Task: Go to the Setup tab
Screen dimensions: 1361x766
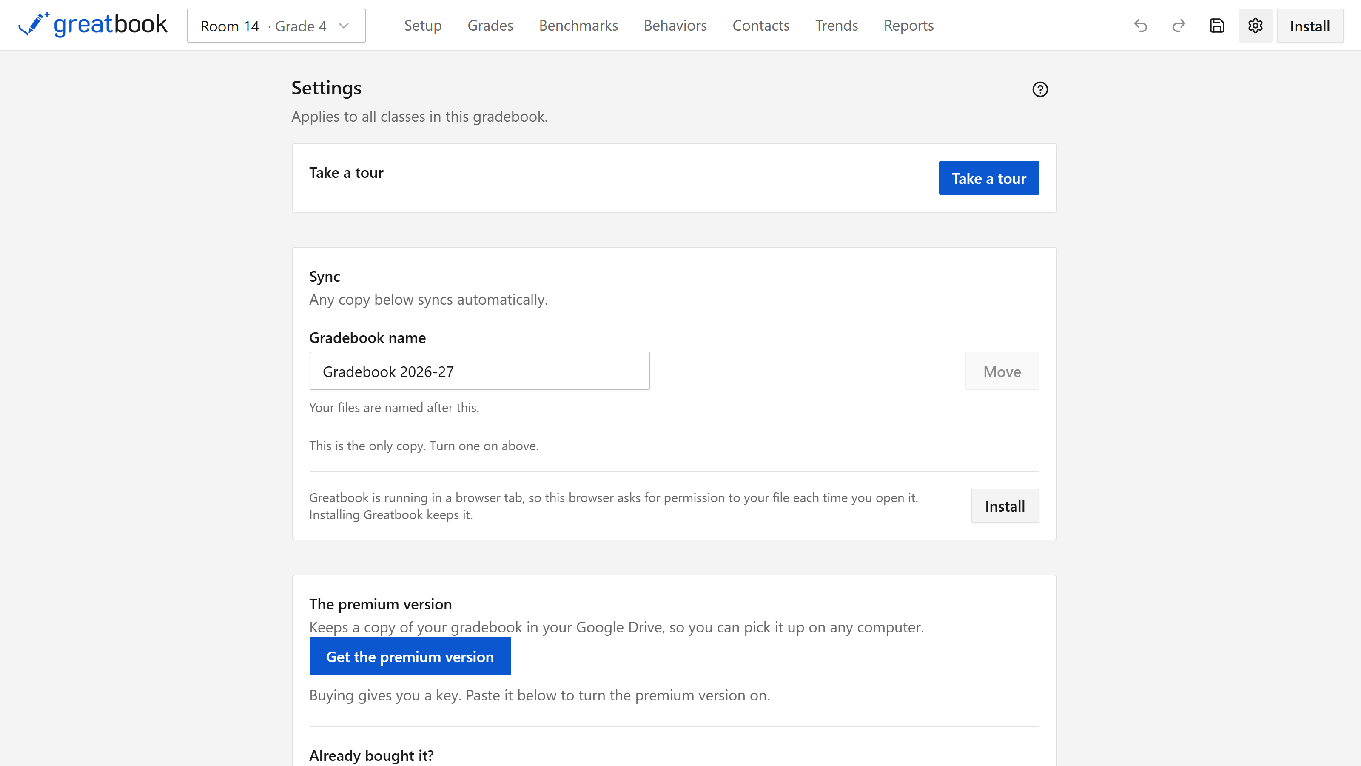Action: tap(423, 26)
